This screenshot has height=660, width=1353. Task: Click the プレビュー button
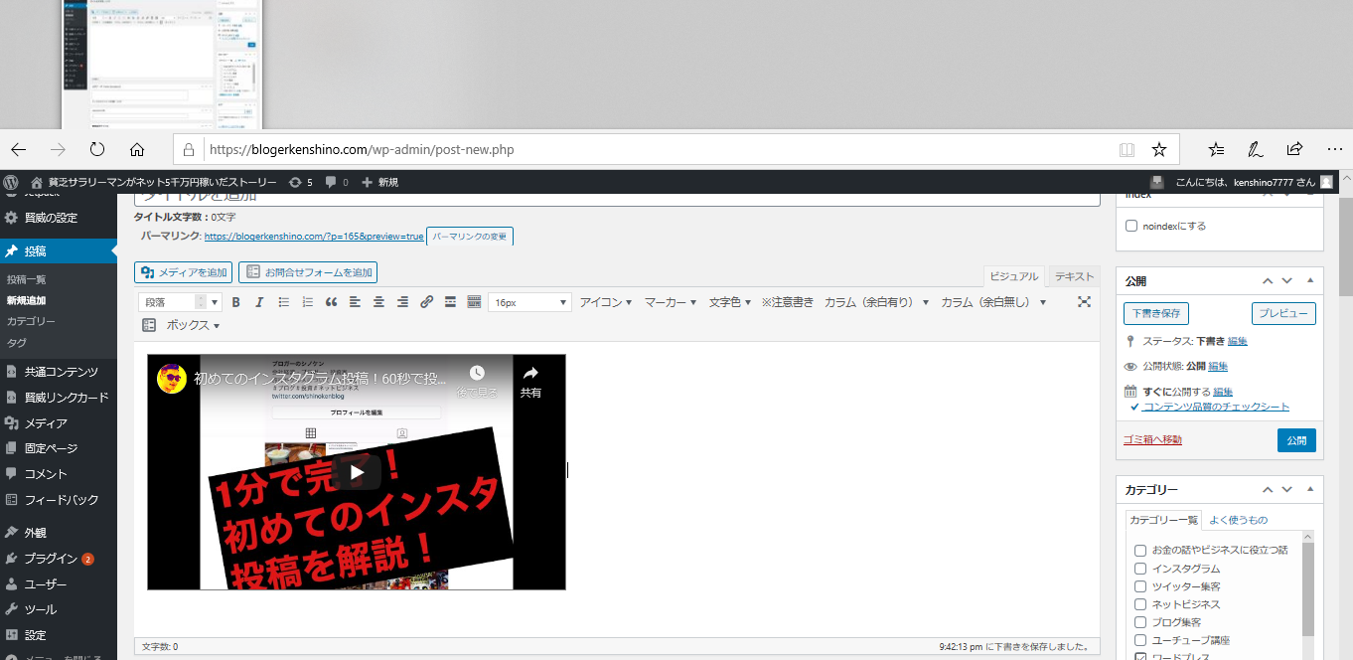click(1283, 313)
